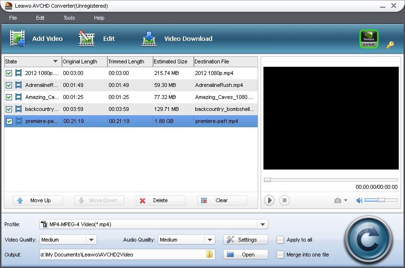Click the golden key register icon
405x268 pixels.
point(390,45)
